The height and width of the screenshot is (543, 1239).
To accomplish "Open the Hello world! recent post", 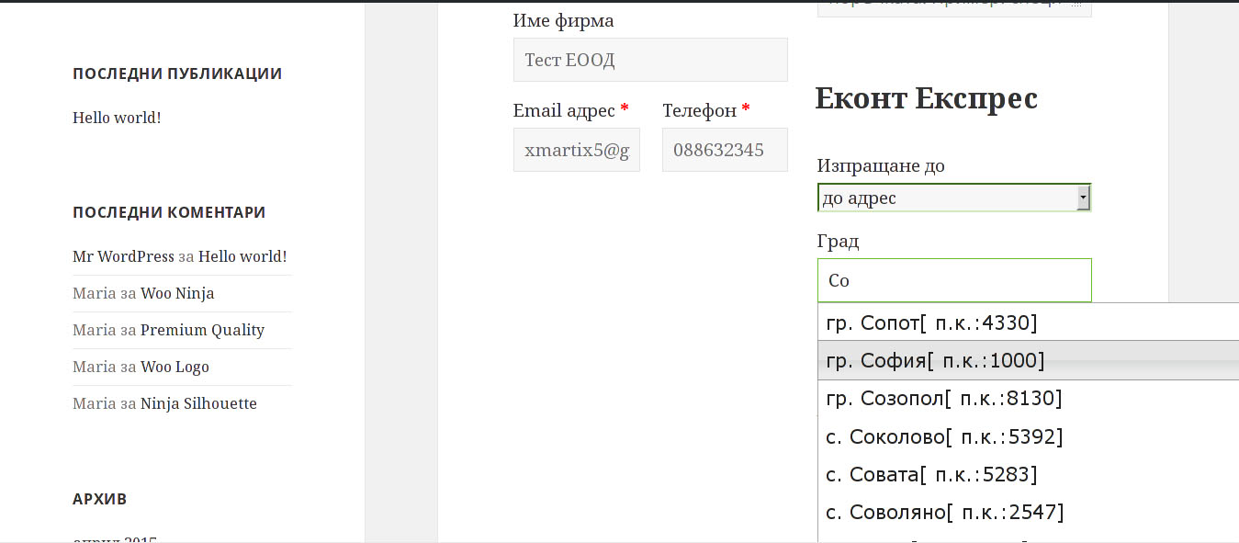I will tap(117, 118).
